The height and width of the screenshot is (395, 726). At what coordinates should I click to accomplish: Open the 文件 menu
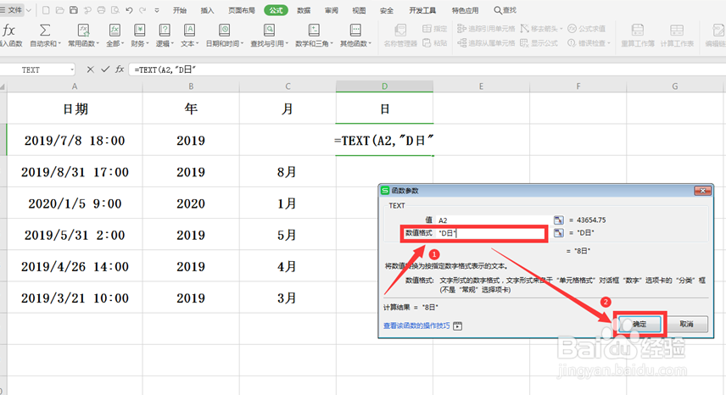coord(16,9)
